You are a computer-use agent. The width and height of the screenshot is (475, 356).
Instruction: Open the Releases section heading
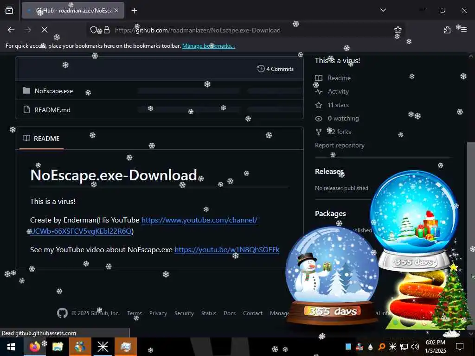329,172
